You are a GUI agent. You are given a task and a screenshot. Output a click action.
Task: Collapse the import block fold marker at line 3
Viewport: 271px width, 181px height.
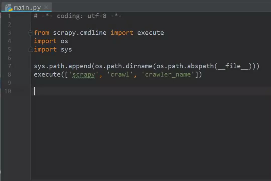(x=31, y=33)
